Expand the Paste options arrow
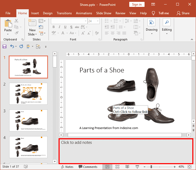 point(8,34)
